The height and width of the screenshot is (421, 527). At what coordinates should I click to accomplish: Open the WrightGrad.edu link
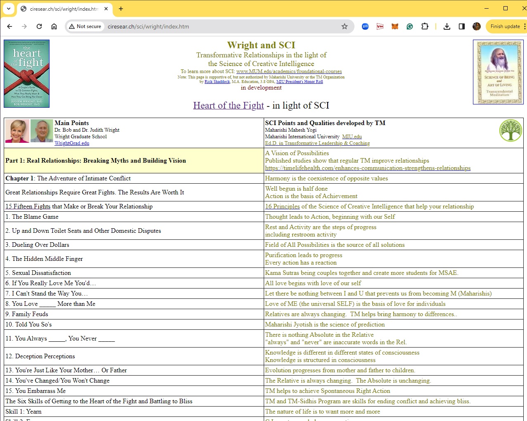point(72,143)
